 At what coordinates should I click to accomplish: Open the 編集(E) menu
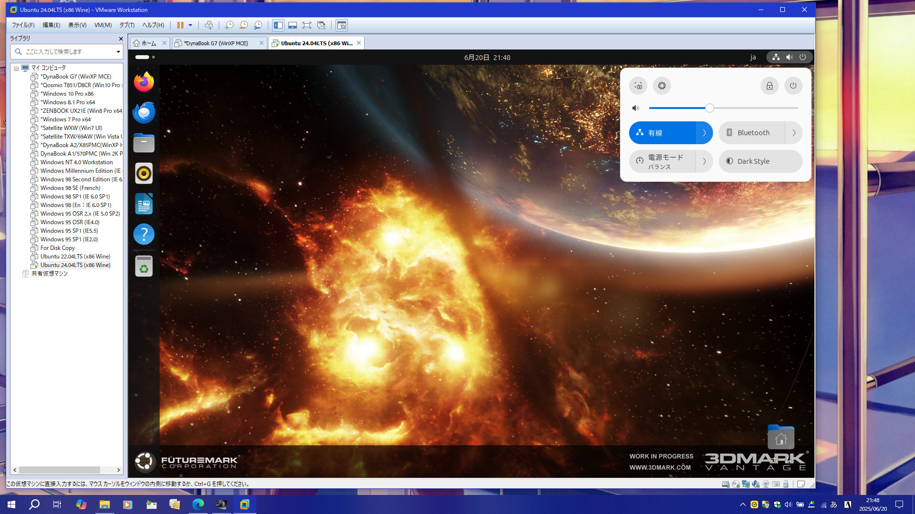pyautogui.click(x=51, y=25)
